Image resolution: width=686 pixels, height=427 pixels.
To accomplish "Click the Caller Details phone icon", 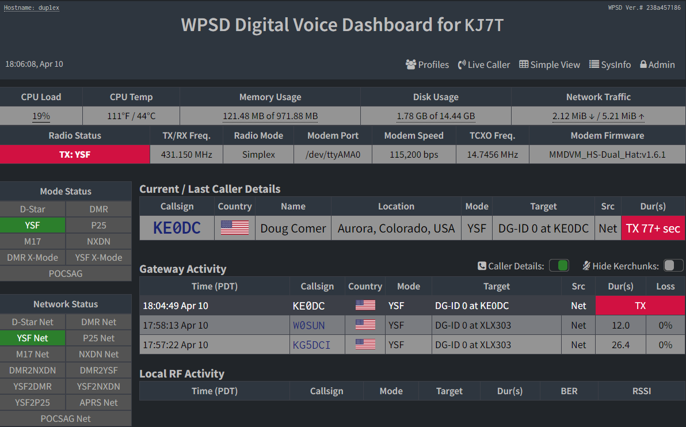I will [x=482, y=266].
